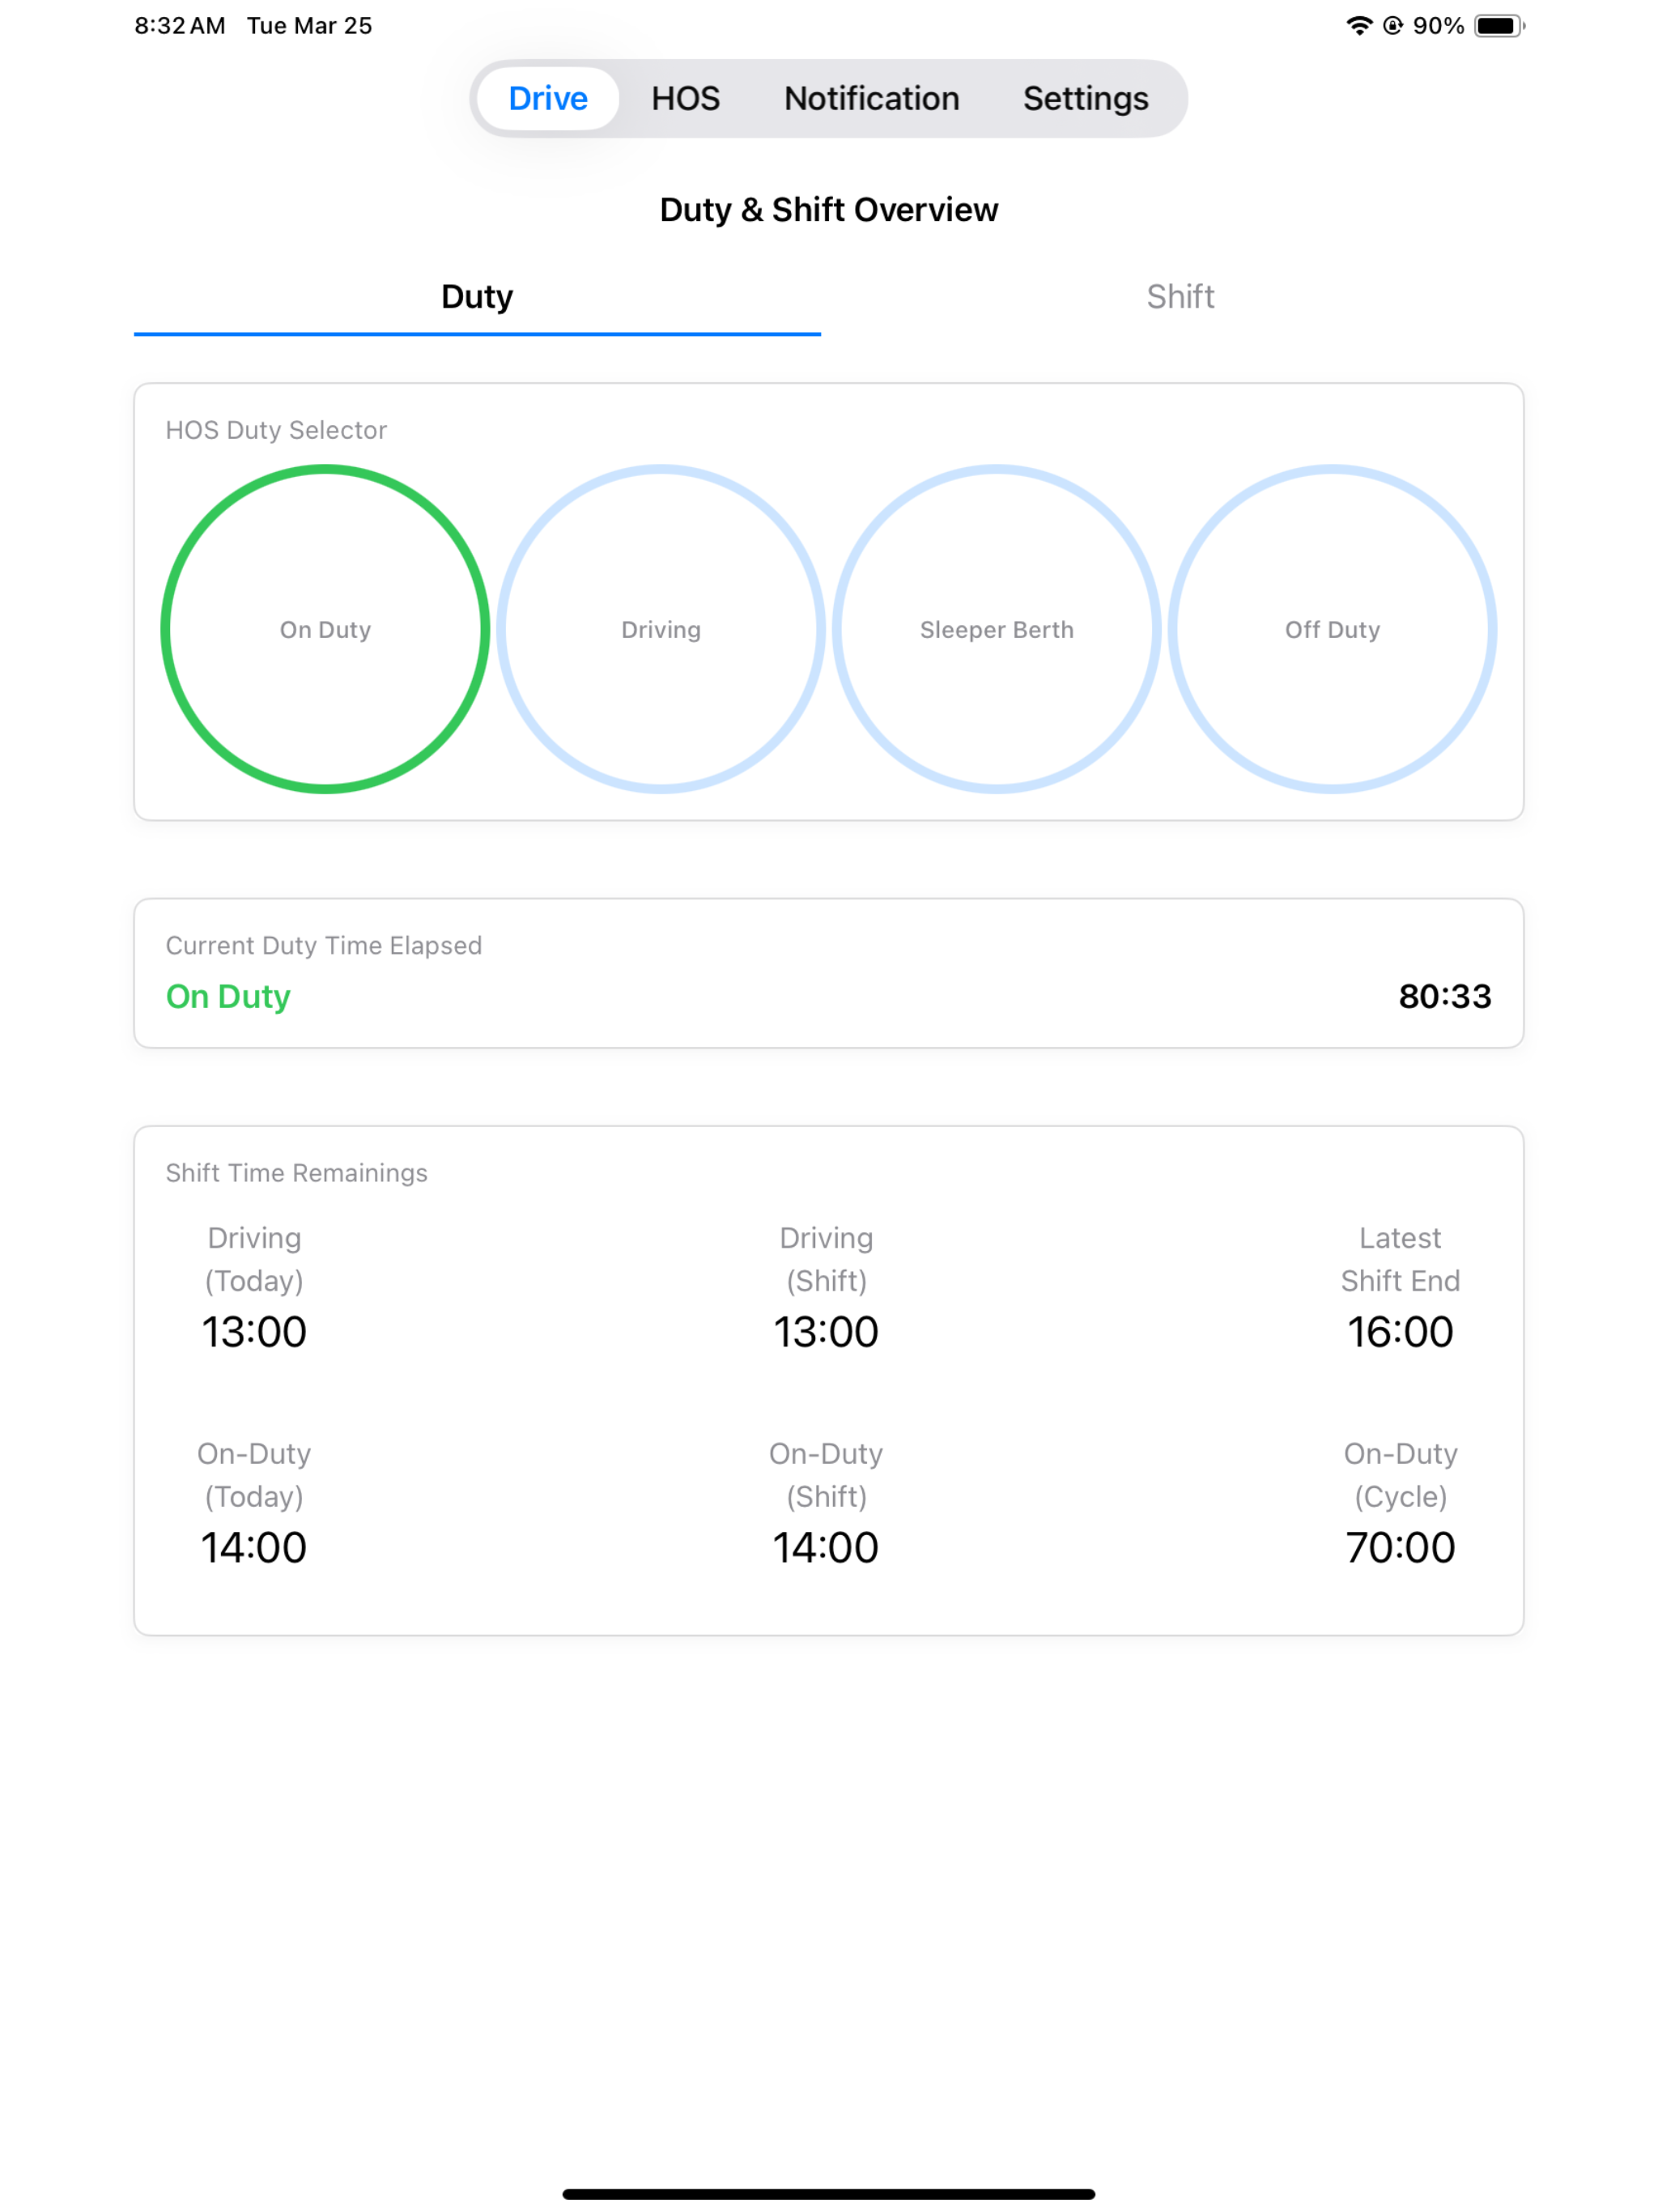
Task: Select the On Duty status circle
Action: [325, 629]
